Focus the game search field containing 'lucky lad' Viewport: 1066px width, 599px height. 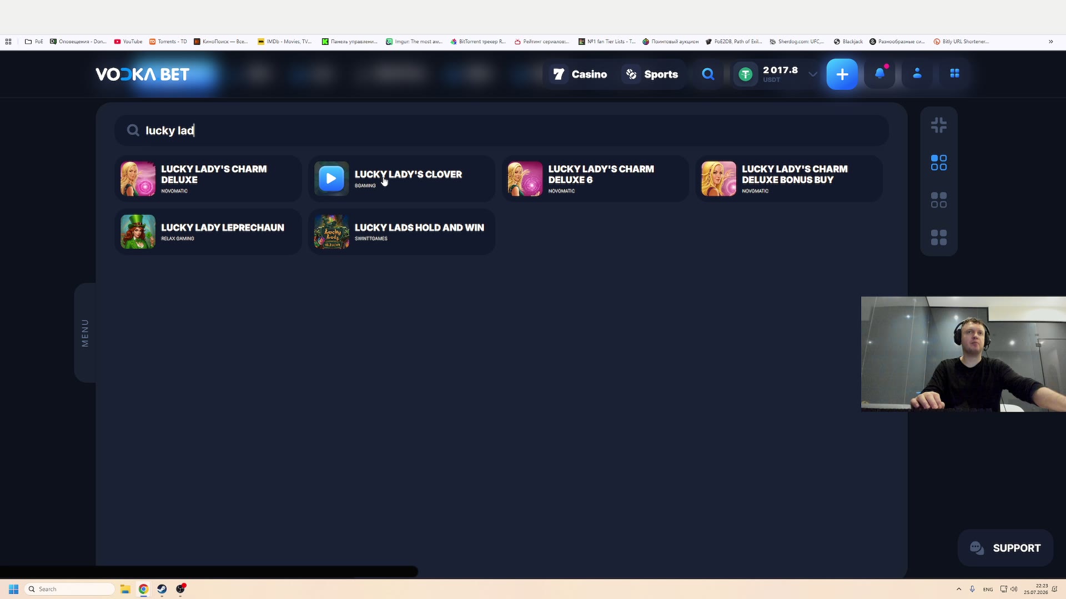[501, 130]
